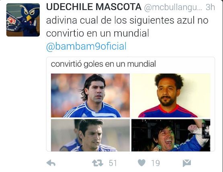Click the Adidas logo on blue jersey
Viewport: 223px width, 172px height.
tap(84, 115)
